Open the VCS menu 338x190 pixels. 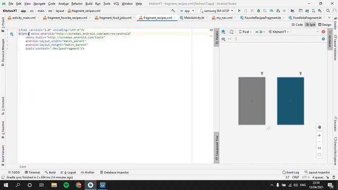(116, 4)
